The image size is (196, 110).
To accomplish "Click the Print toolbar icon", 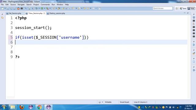I will pyautogui.click(x=14, y=9).
